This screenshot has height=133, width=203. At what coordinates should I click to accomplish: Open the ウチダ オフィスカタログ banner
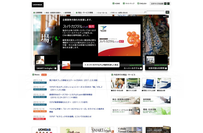pyautogui.click(x=158, y=129)
